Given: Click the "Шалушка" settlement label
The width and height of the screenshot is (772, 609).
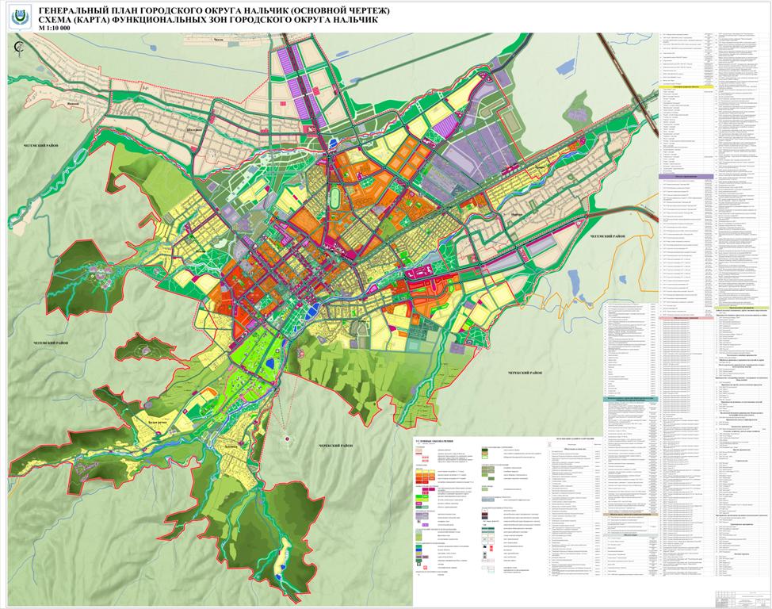Looking at the screenshot, I should pyautogui.click(x=193, y=130).
